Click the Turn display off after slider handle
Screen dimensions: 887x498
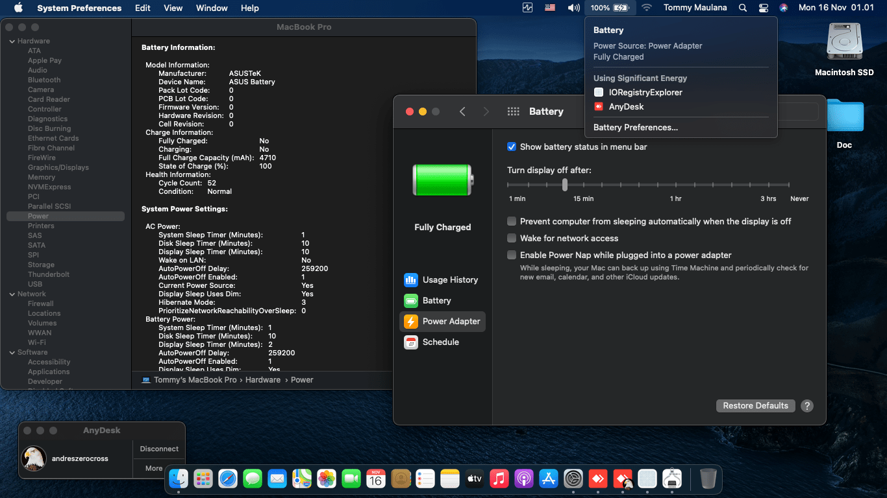[x=565, y=185]
